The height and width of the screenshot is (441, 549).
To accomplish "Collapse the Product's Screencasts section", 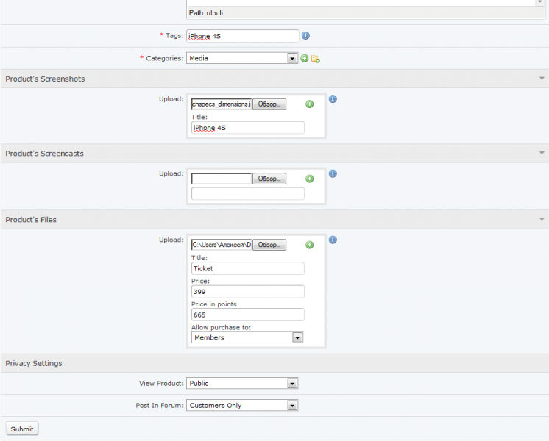I will [x=542, y=153].
